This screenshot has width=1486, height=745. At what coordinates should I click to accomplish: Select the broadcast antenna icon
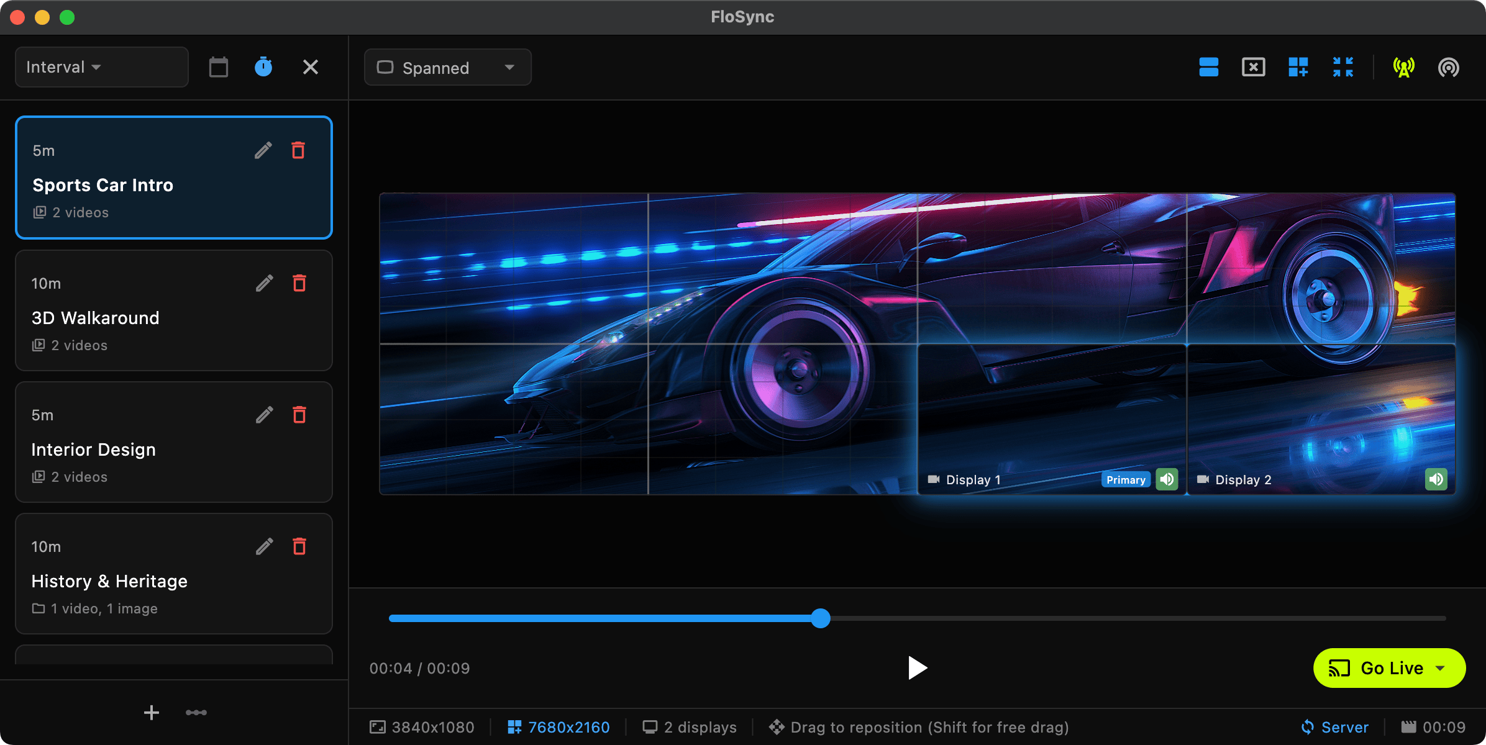coord(1404,67)
